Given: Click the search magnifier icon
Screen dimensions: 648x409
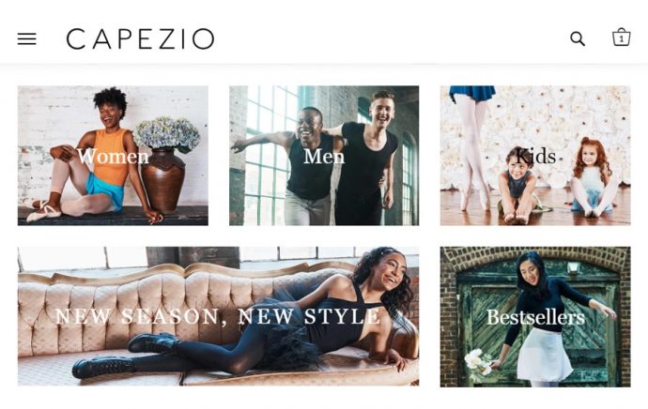Looking at the screenshot, I should point(578,38).
